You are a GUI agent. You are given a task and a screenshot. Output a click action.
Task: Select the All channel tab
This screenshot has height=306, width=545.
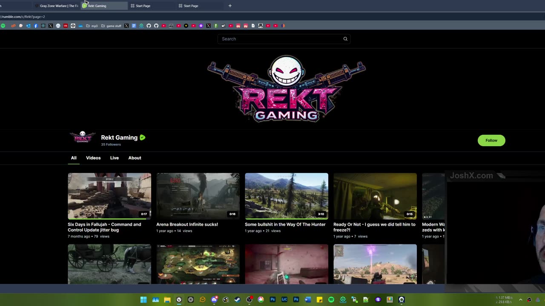74,158
